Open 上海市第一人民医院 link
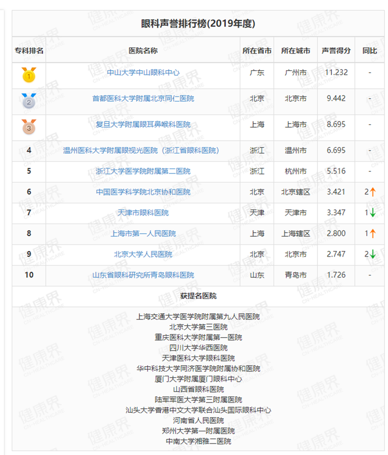The image size is (388, 455). point(143,233)
